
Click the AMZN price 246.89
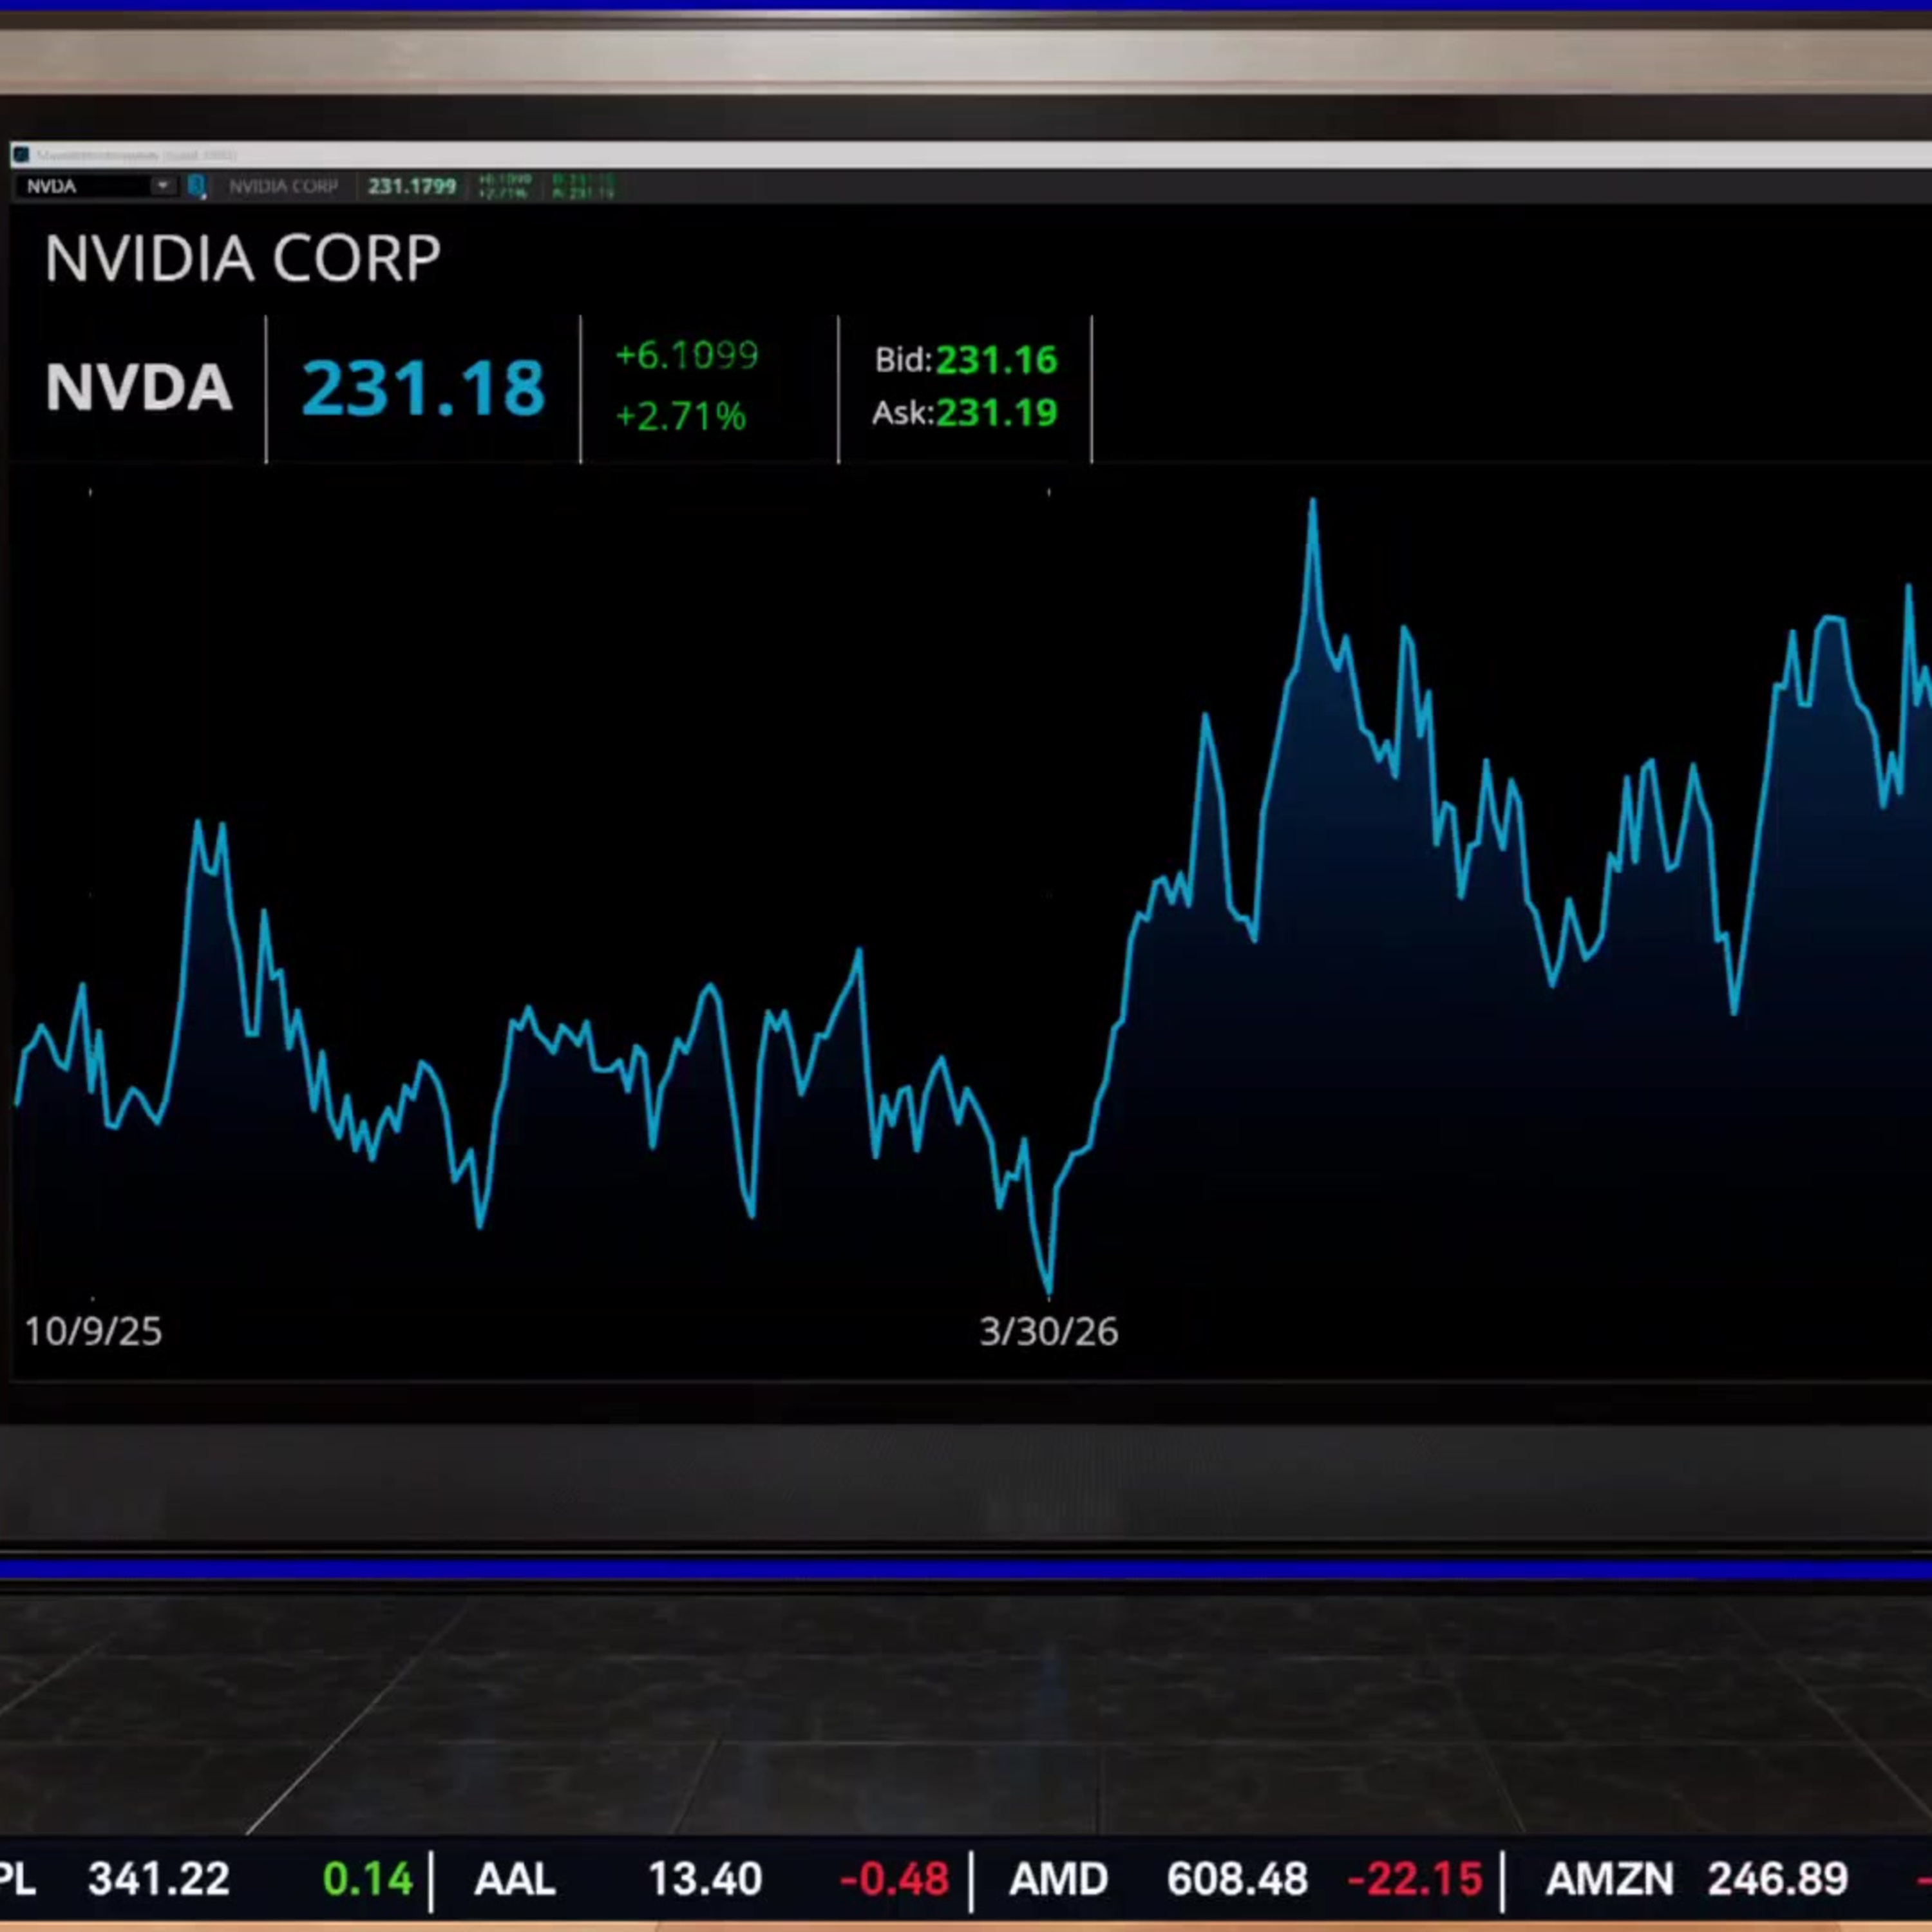tap(1778, 1879)
